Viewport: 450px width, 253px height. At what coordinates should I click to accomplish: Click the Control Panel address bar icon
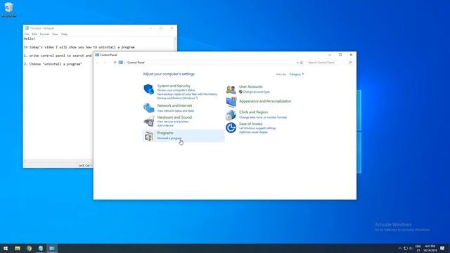point(121,63)
